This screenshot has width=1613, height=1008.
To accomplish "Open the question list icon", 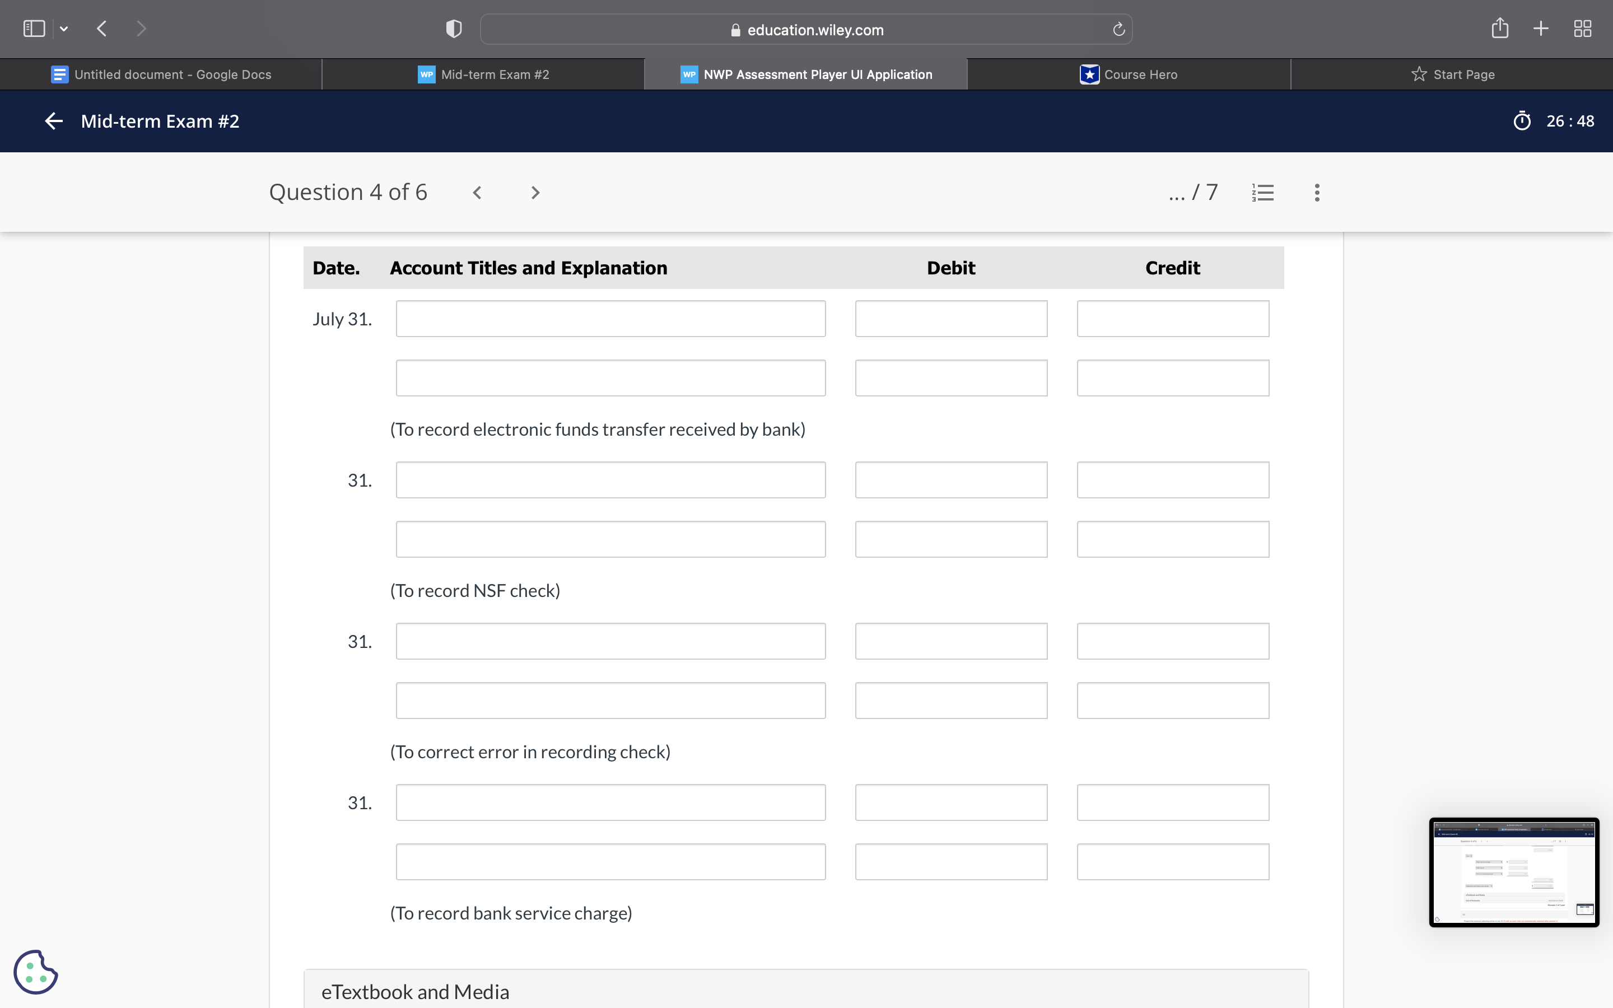I will pyautogui.click(x=1262, y=193).
